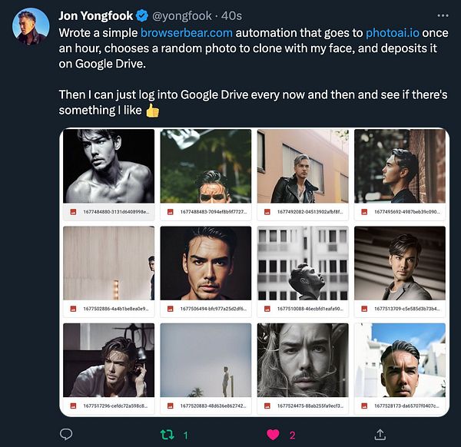Image resolution: width=461 pixels, height=447 pixels.
Task: Select file 1677506494-bfc977a25d2df6
Action: (x=212, y=309)
